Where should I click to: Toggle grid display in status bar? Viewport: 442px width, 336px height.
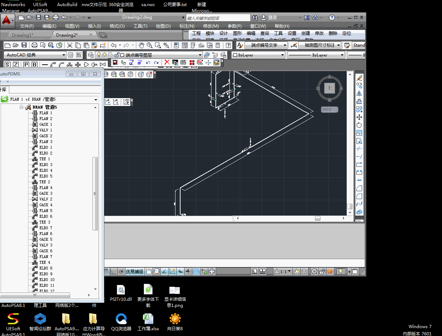[x=106, y=271]
